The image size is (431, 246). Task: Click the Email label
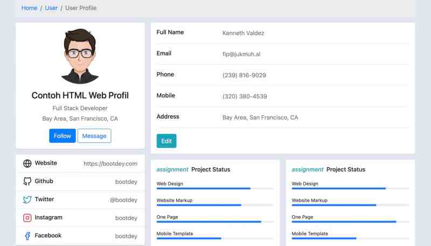164,53
